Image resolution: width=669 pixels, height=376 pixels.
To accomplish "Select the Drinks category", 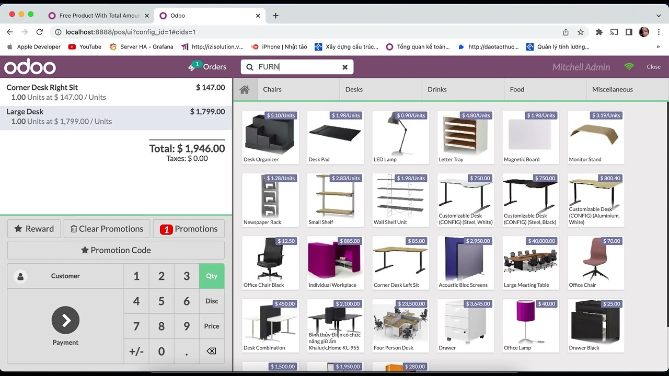I will click(463, 89).
